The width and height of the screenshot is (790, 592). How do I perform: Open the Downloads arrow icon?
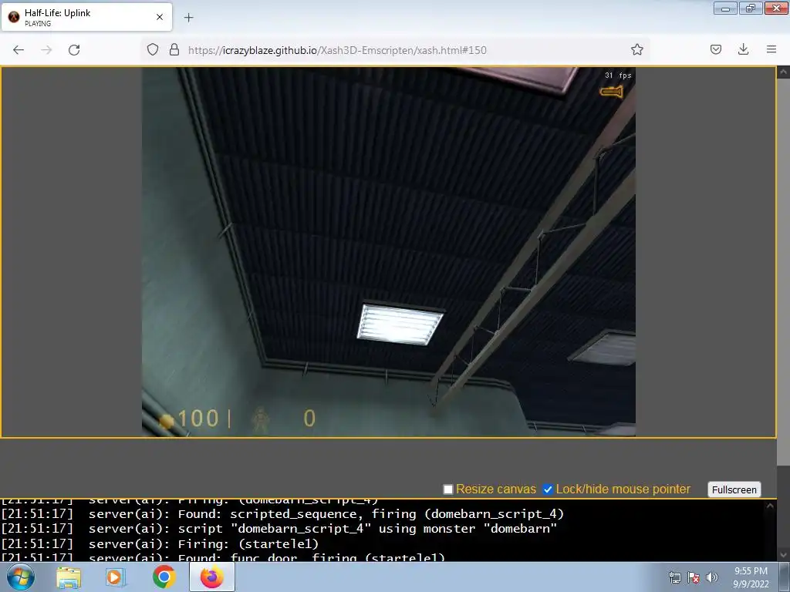coord(743,49)
